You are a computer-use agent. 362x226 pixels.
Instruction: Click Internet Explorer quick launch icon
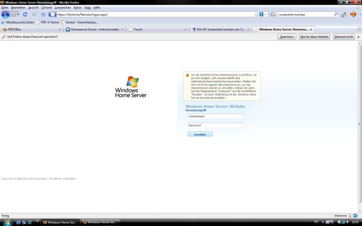point(30,222)
